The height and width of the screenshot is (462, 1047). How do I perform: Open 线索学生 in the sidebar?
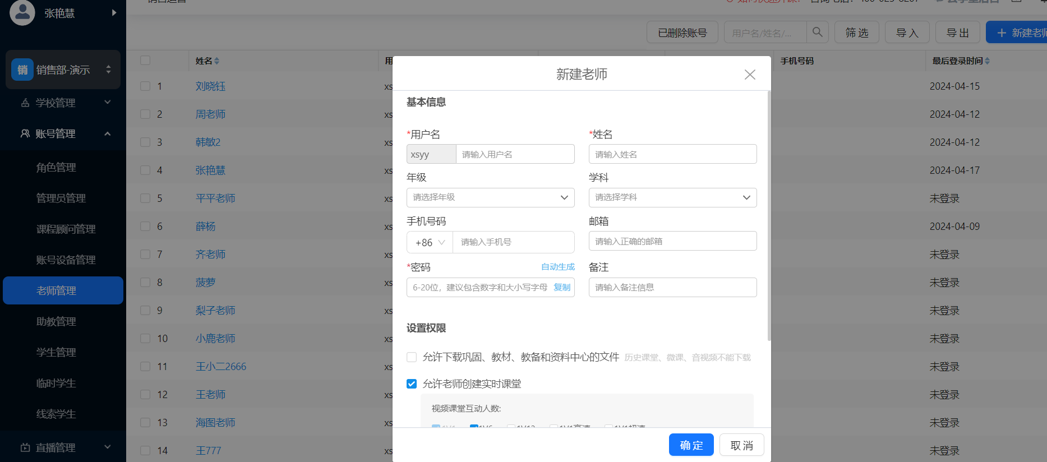click(x=56, y=414)
